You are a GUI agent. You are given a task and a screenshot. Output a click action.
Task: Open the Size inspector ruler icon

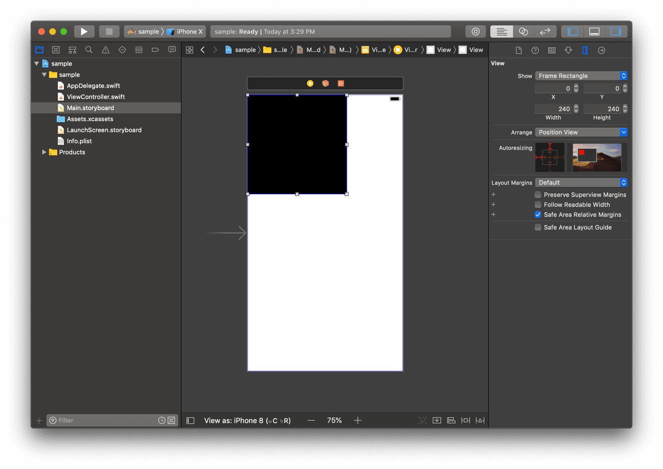585,50
